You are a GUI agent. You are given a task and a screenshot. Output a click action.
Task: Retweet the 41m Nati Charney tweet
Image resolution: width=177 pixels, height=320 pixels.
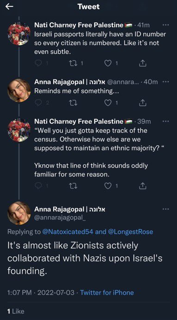tap(73, 63)
